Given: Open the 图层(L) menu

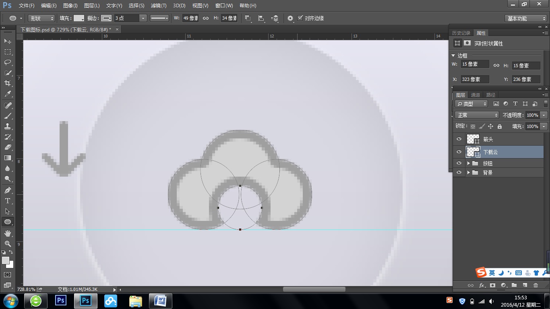Looking at the screenshot, I should (x=92, y=6).
